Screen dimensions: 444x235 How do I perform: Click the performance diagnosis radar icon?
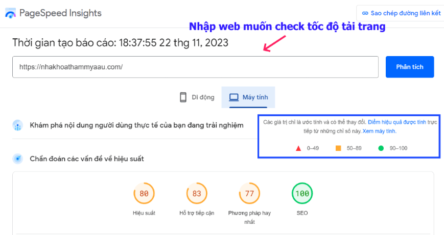(x=17, y=159)
